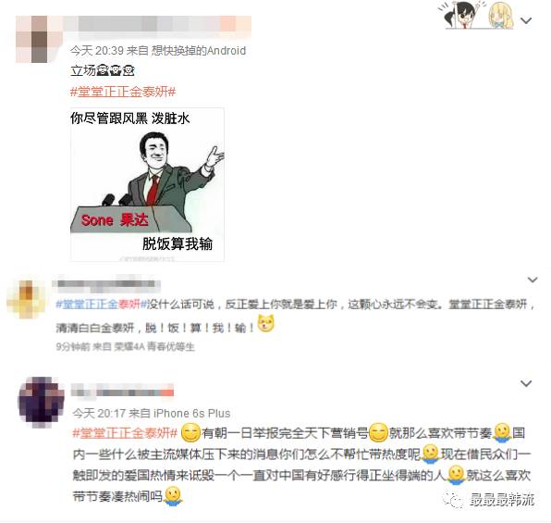Click the dark-haired cartoon girl sticker

click(460, 15)
